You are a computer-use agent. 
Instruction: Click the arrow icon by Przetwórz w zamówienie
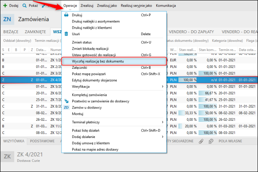click(66, 101)
